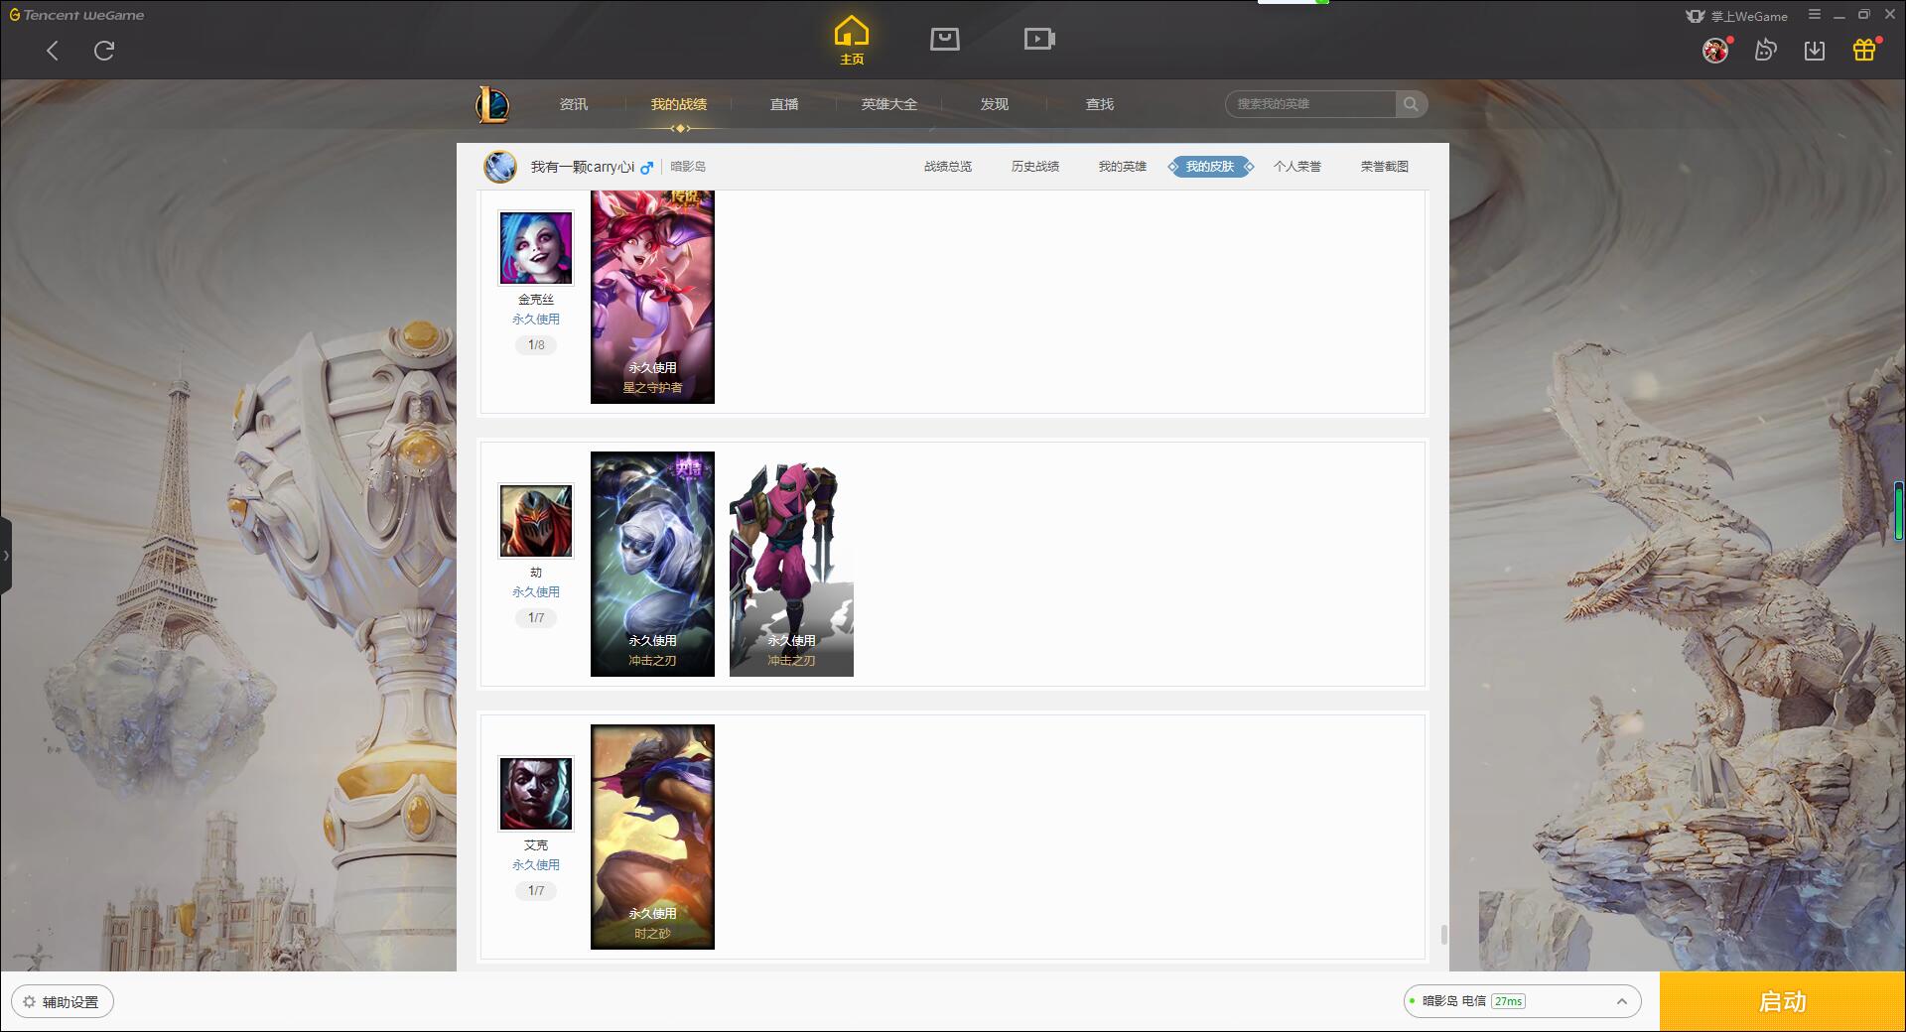Click the 艾克 champion portrait
1906x1032 pixels.
click(536, 794)
